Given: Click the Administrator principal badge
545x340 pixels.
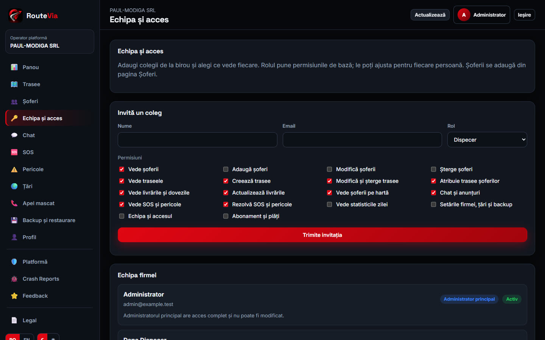Looking at the screenshot, I should pyautogui.click(x=469, y=299).
